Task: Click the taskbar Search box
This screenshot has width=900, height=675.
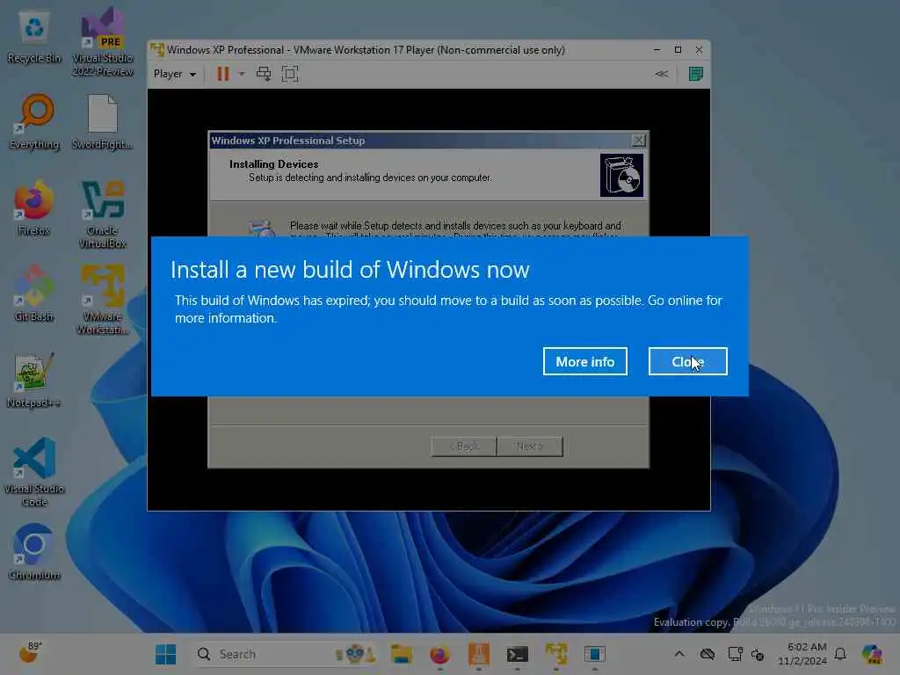Action: (x=286, y=654)
